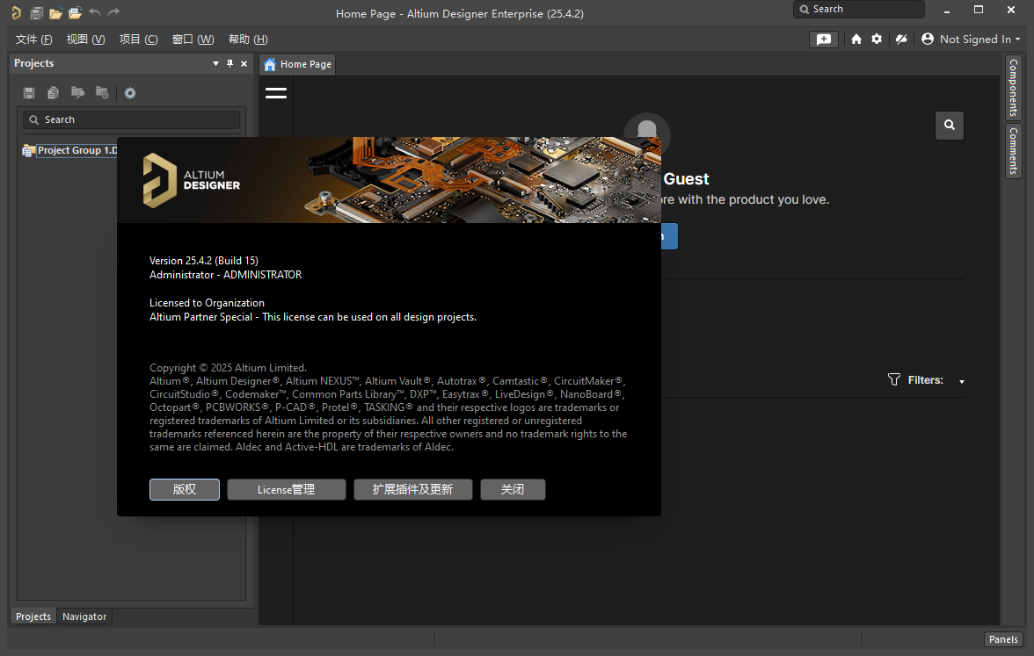Click the 'Version 25.4.2 (Build 15)' text
1034x656 pixels.
204,261
